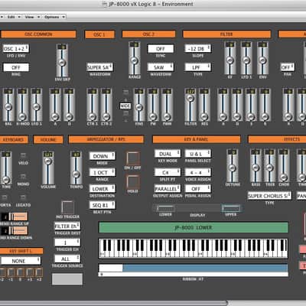This screenshot has height=306, width=306.
Task: Open the PANEL SELECT dropdown showing U & L
Action: tap(198, 154)
